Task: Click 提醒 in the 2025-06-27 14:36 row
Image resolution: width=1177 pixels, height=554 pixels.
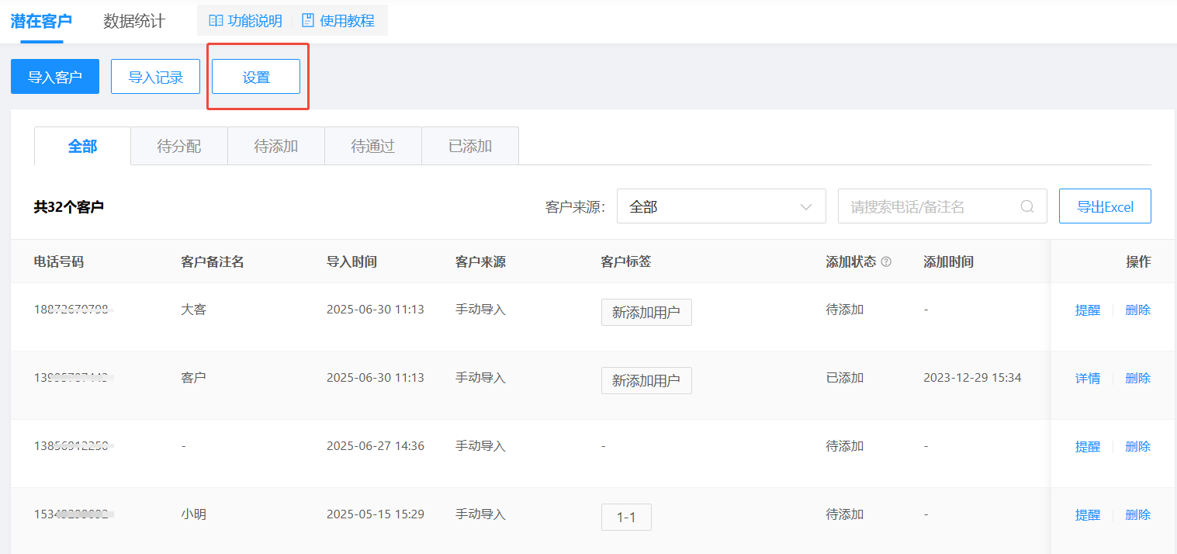Action: 1088,446
